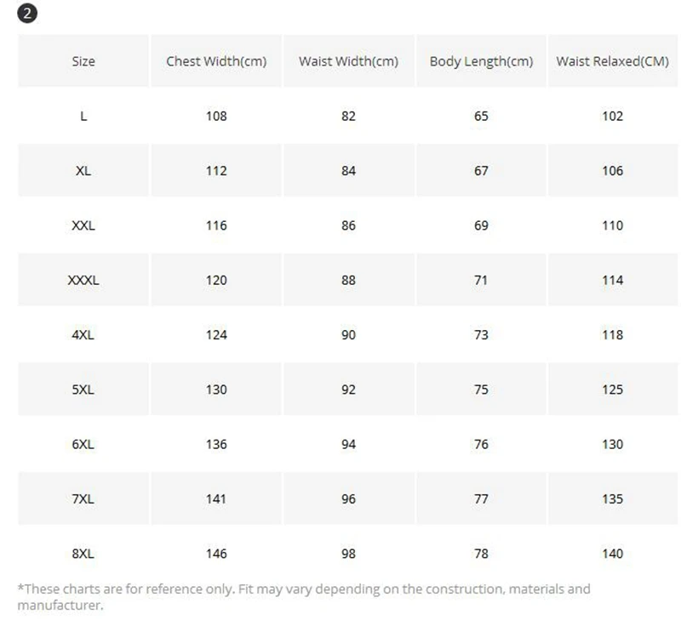Click the Waist Width(cm) header
This screenshot has width=681, height=626.
348,61
